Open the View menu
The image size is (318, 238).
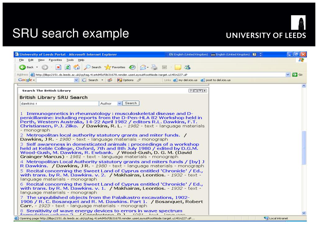[41, 60]
